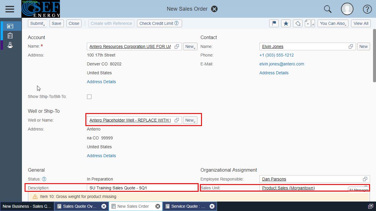Click 'Denver CO 80202' address text
The height and width of the screenshot is (211, 376).
point(104,64)
